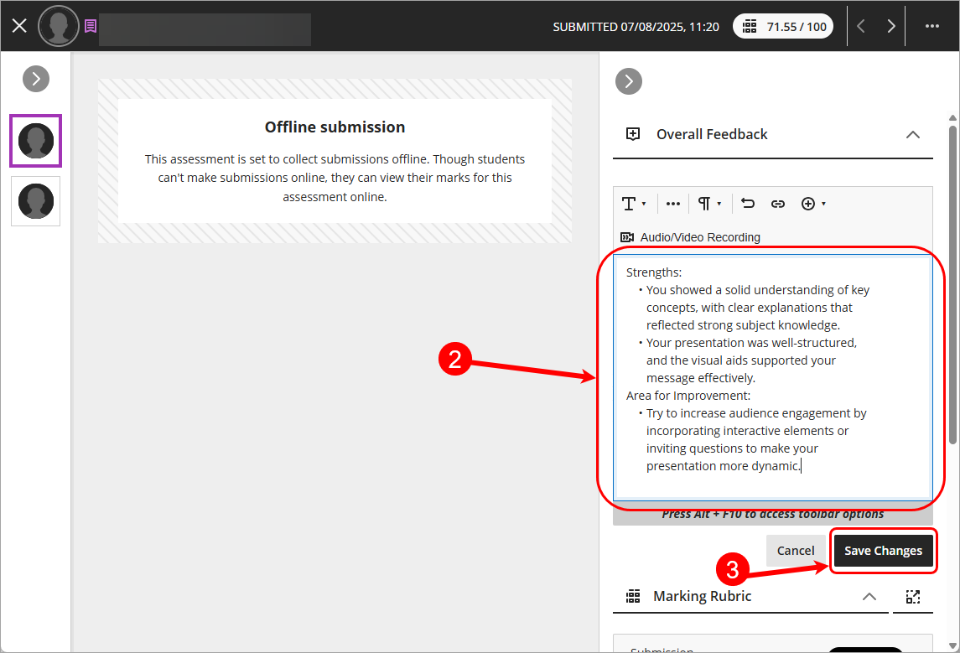Click Save Changes button
The height and width of the screenshot is (653, 960).
coord(883,551)
